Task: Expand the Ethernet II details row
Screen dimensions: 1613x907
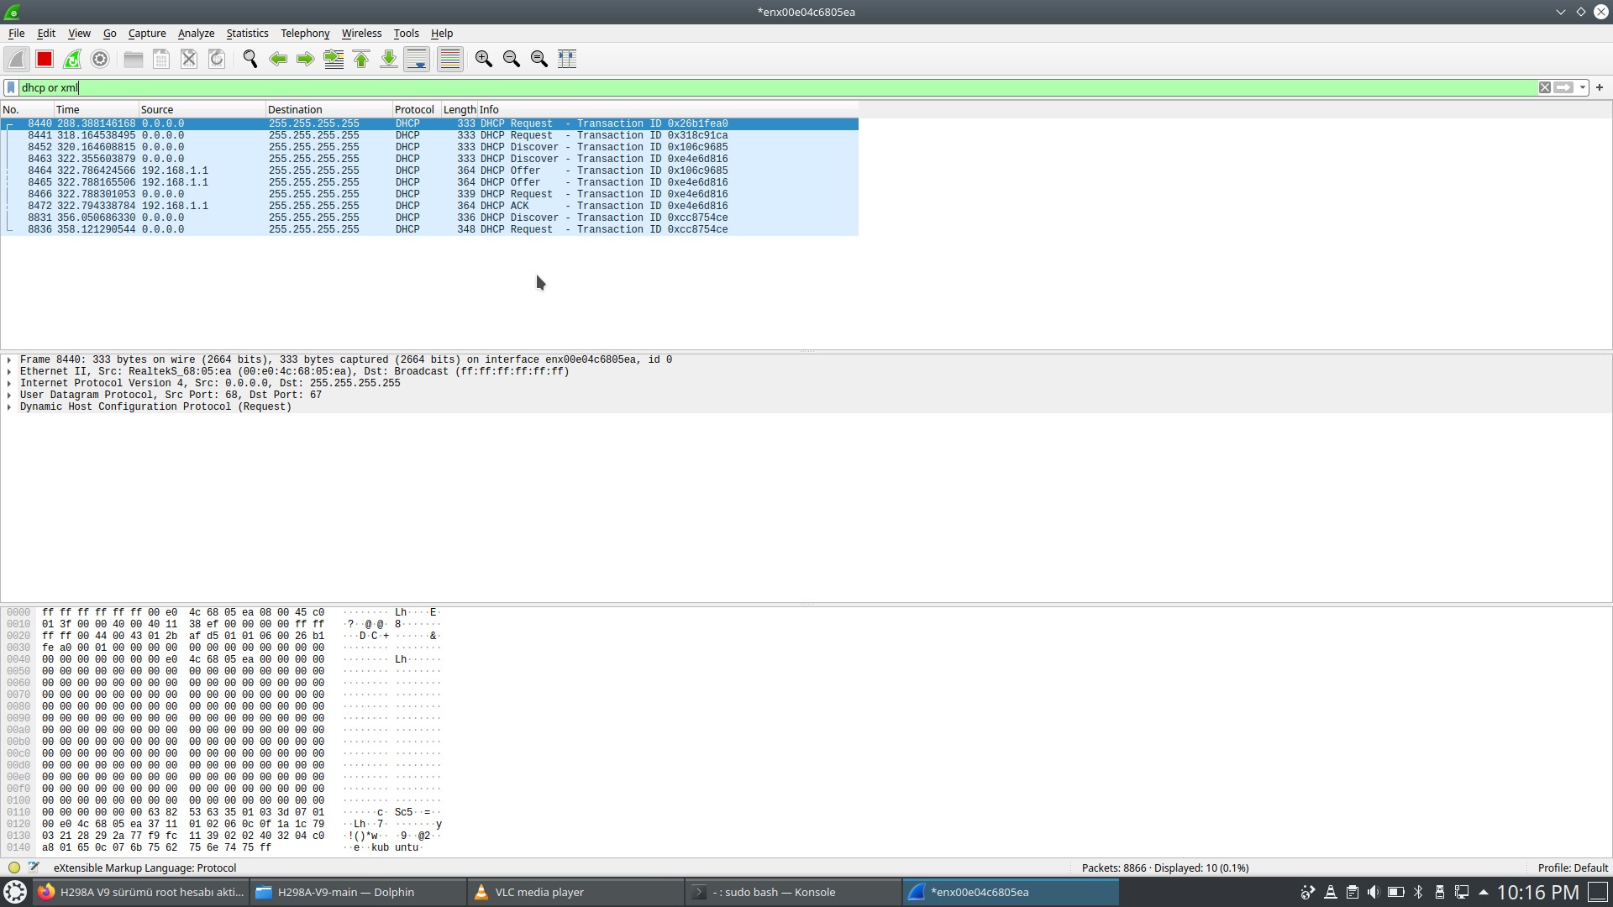Action: click(x=9, y=372)
